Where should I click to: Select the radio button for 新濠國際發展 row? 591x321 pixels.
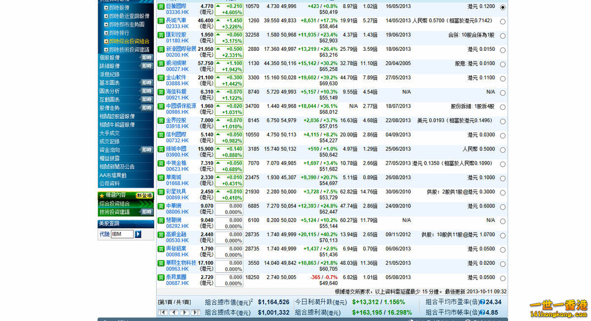click(502, 50)
